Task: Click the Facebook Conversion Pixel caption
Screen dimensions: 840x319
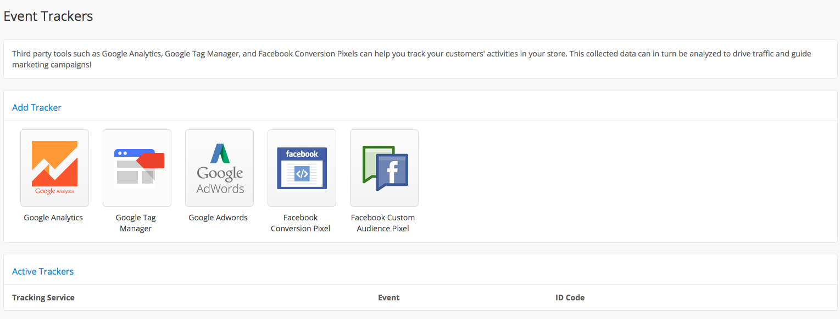Action: click(x=301, y=223)
